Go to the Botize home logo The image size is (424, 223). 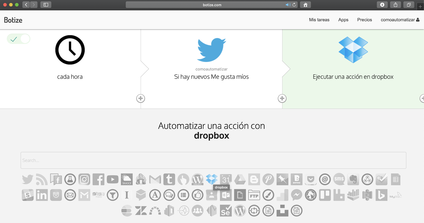coord(13,20)
